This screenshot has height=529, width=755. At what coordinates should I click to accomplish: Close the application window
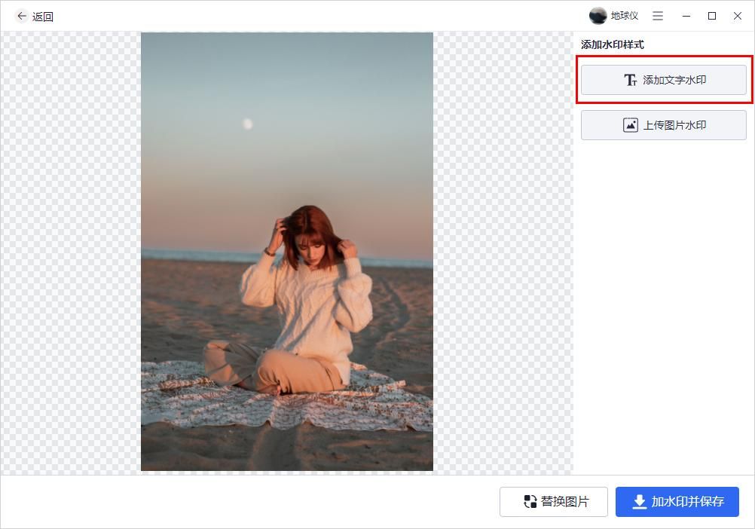(737, 16)
